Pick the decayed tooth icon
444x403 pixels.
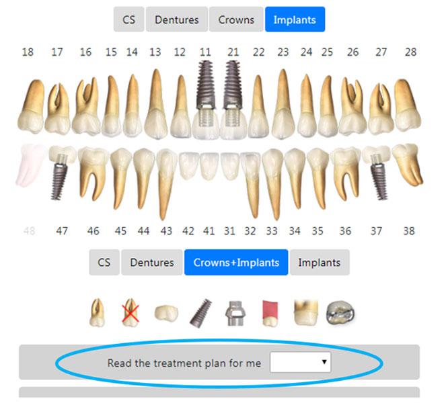[x=306, y=312]
